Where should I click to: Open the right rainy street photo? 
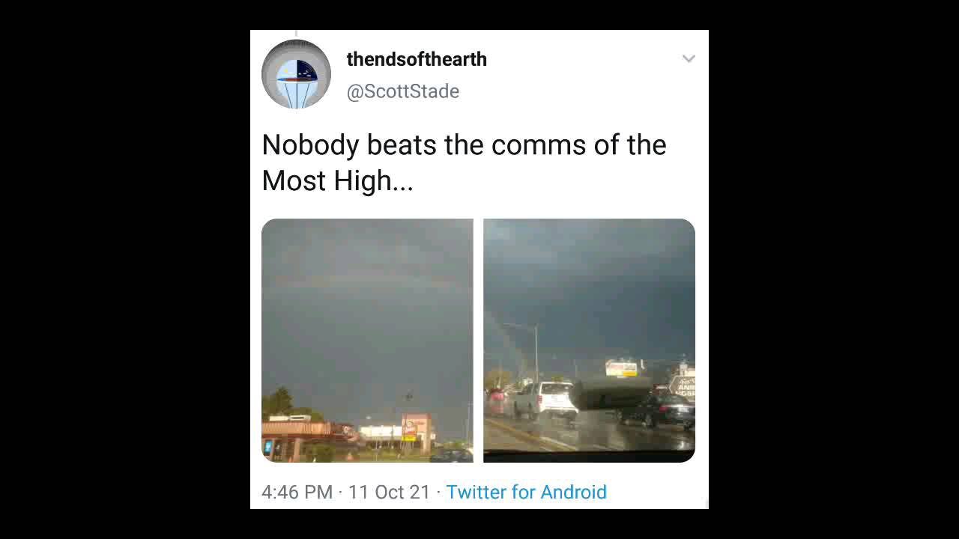coord(589,341)
